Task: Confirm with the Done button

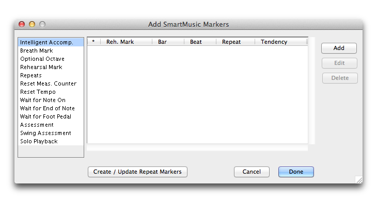Action: tap(296, 172)
